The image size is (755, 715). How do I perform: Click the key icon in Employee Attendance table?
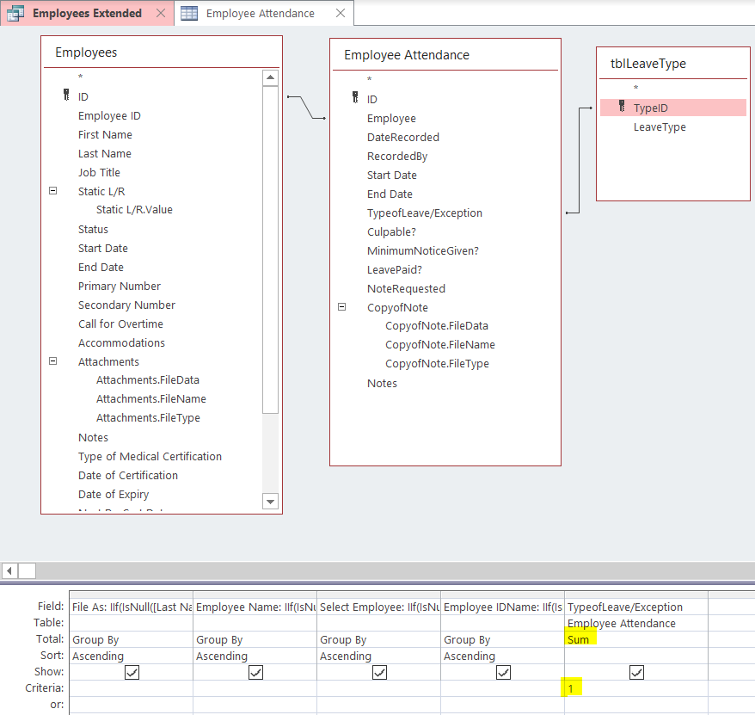(x=354, y=98)
